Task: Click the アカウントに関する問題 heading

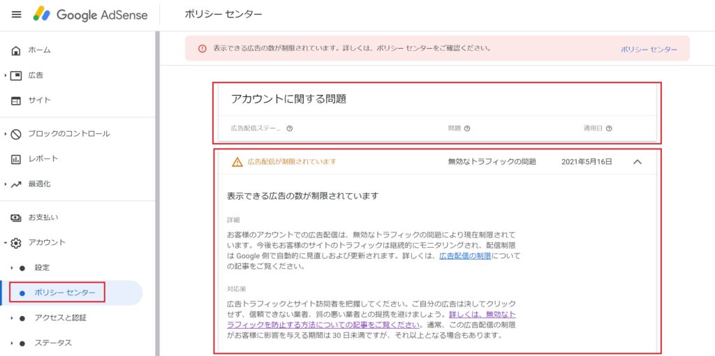Action: coord(288,99)
